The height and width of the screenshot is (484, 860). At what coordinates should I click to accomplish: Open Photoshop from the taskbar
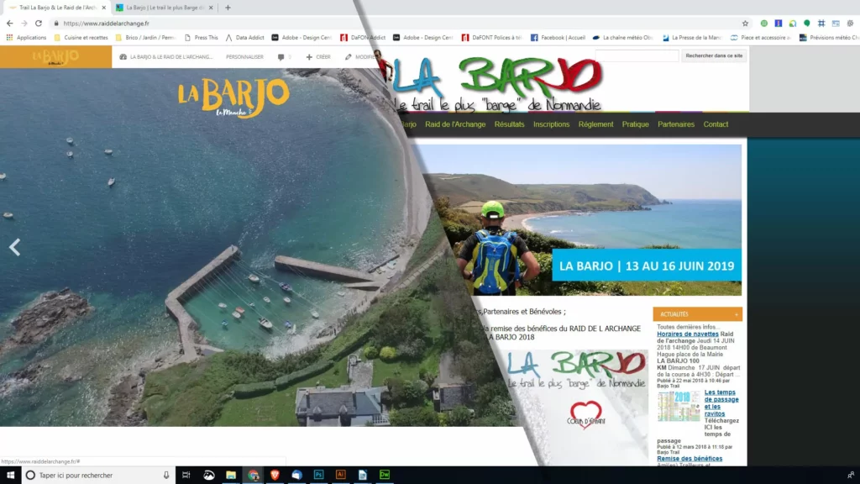click(318, 476)
